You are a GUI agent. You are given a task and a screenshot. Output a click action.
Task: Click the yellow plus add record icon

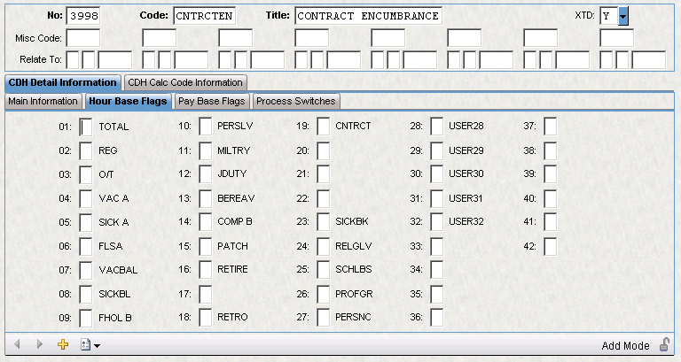click(x=62, y=345)
